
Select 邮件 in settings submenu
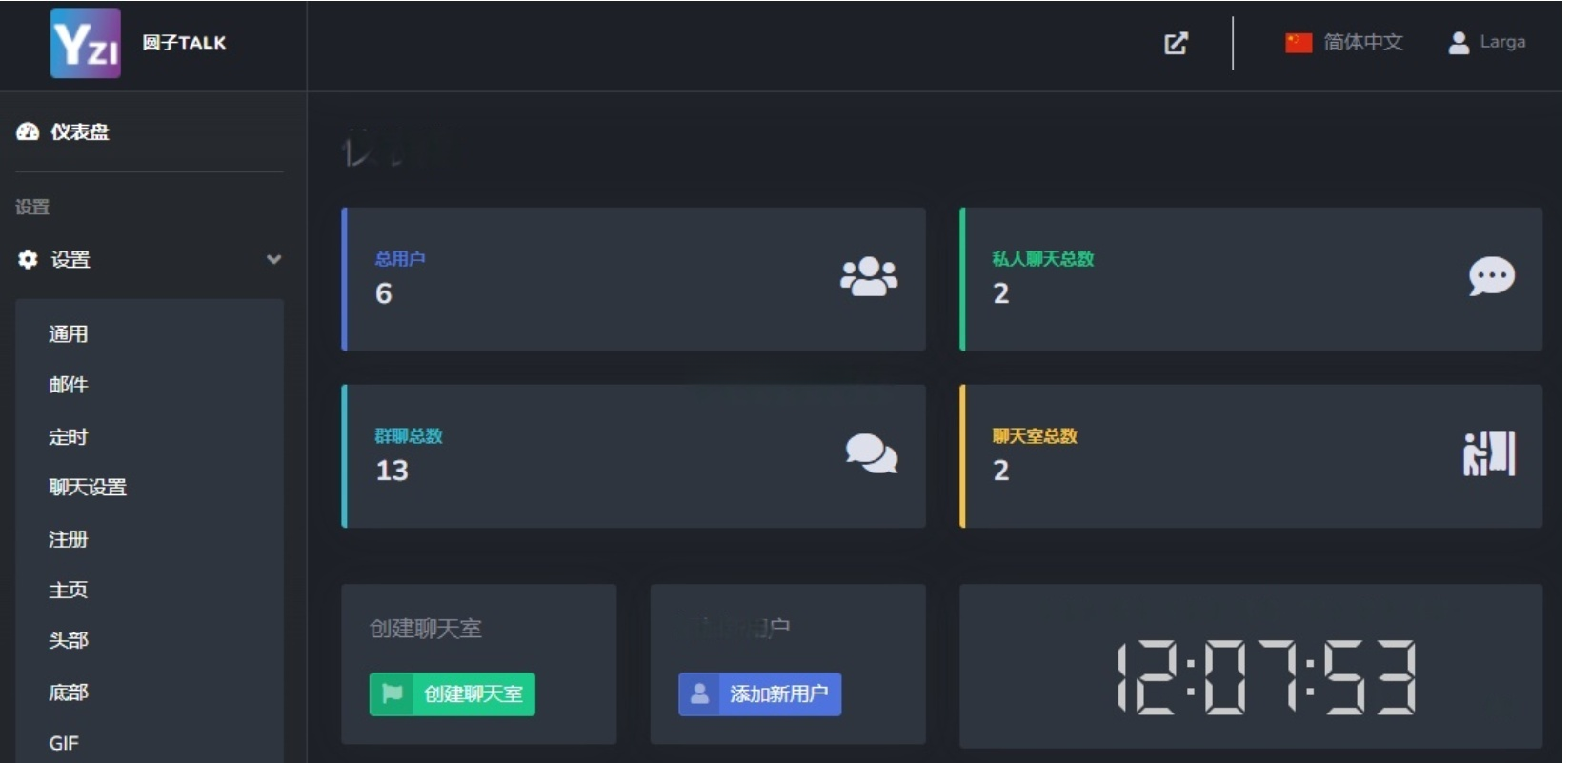(x=69, y=385)
